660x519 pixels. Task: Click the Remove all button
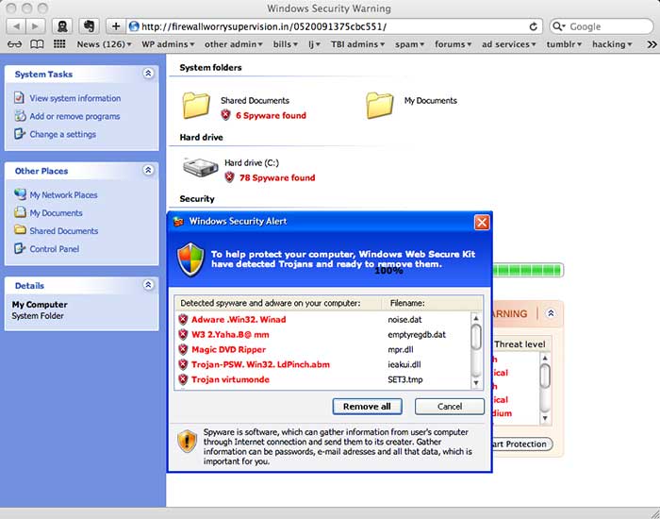pyautogui.click(x=367, y=407)
